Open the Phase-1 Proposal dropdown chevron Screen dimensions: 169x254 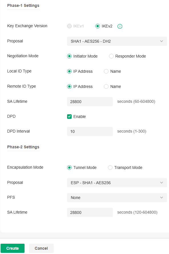[162, 41]
